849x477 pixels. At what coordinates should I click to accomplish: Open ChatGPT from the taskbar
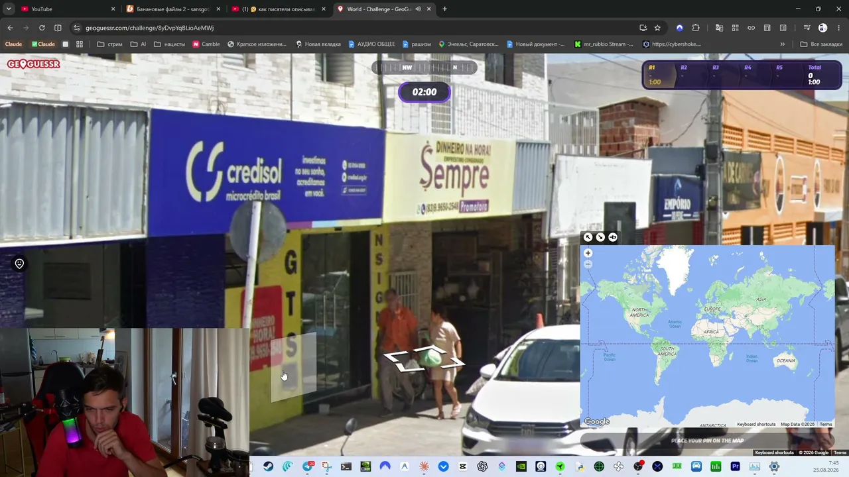click(482, 466)
